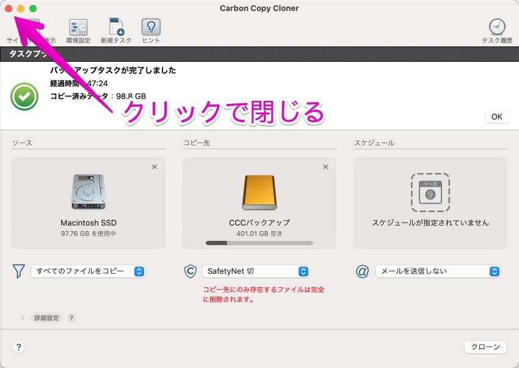Viewport: 519px width, 368px height.
Task: Click the 401.01 GB 空き text
Action: 259,234
